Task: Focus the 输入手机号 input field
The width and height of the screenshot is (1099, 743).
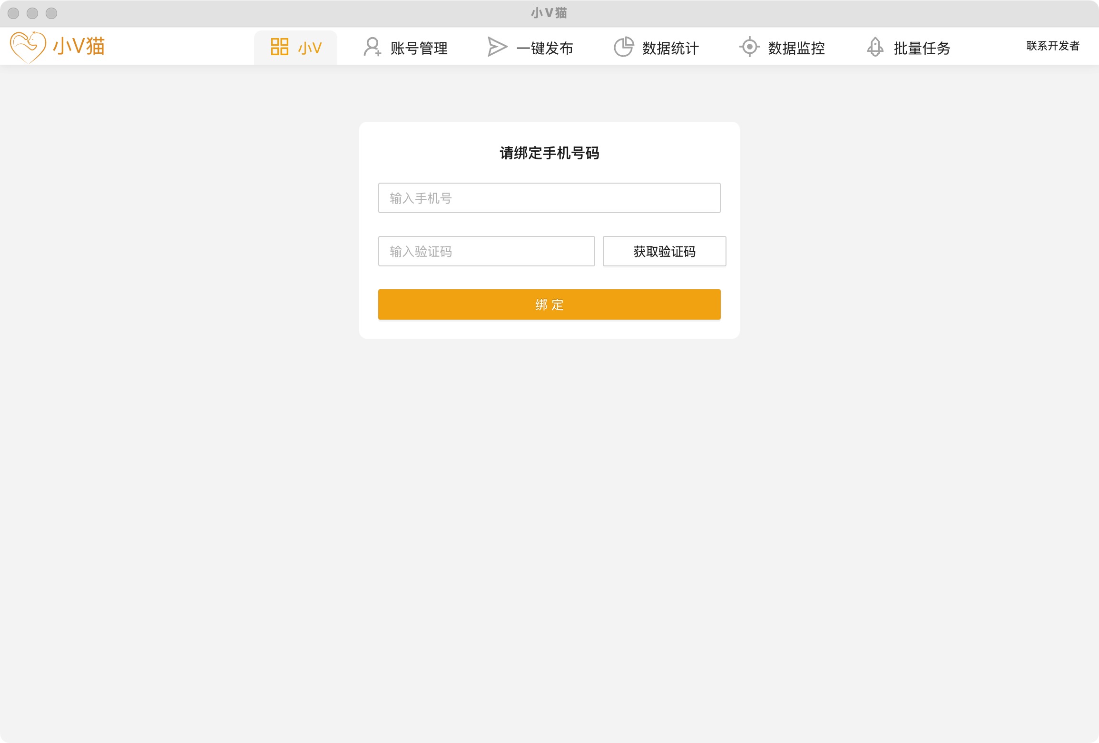Action: (x=549, y=198)
